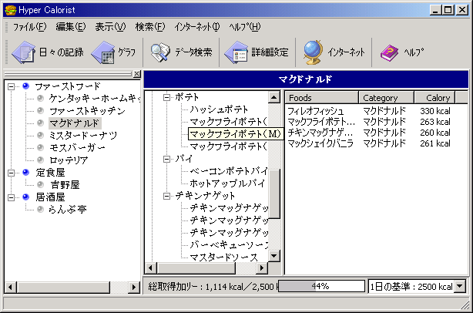Click the left panel scroll-right arrow

click(134, 287)
